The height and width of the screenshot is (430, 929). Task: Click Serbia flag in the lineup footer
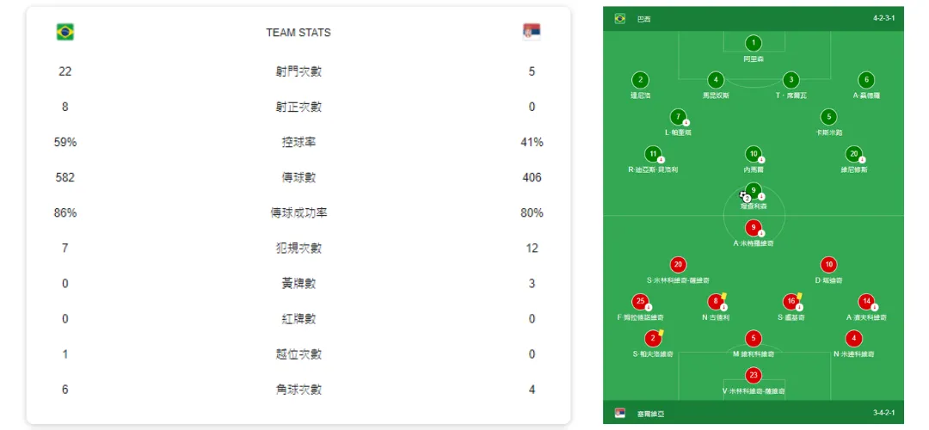point(619,414)
